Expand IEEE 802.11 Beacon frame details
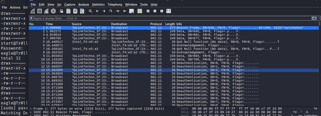 (31, 112)
